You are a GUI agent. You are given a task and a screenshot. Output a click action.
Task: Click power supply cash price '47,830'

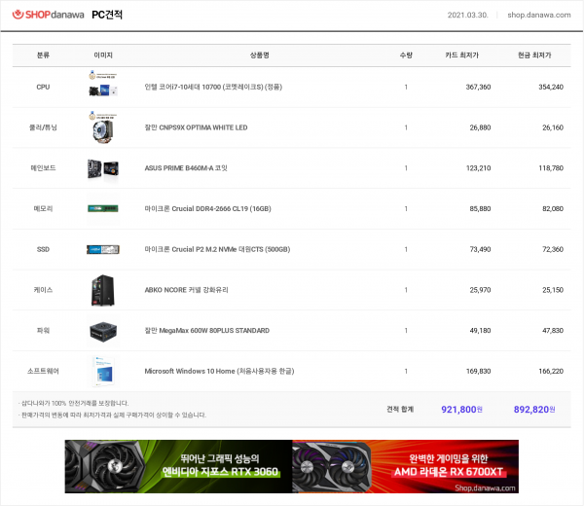[553, 331]
